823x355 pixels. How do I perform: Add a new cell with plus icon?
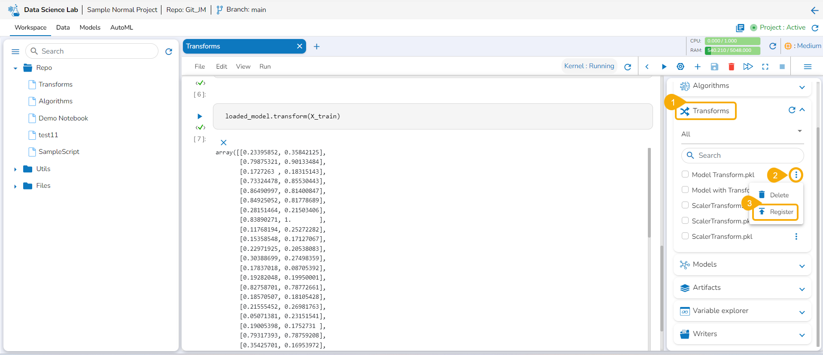click(x=698, y=66)
